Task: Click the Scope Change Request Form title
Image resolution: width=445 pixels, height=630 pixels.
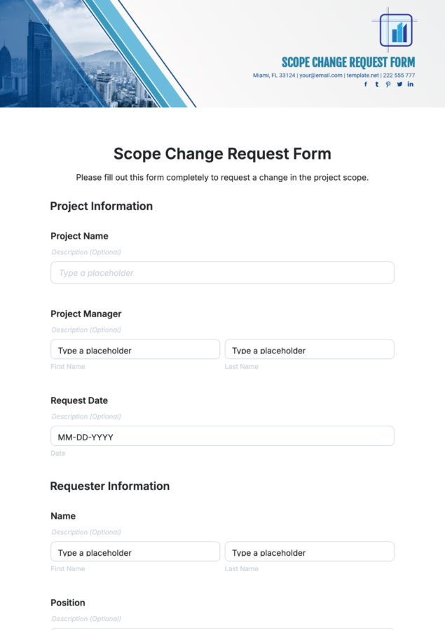Action: point(222,153)
